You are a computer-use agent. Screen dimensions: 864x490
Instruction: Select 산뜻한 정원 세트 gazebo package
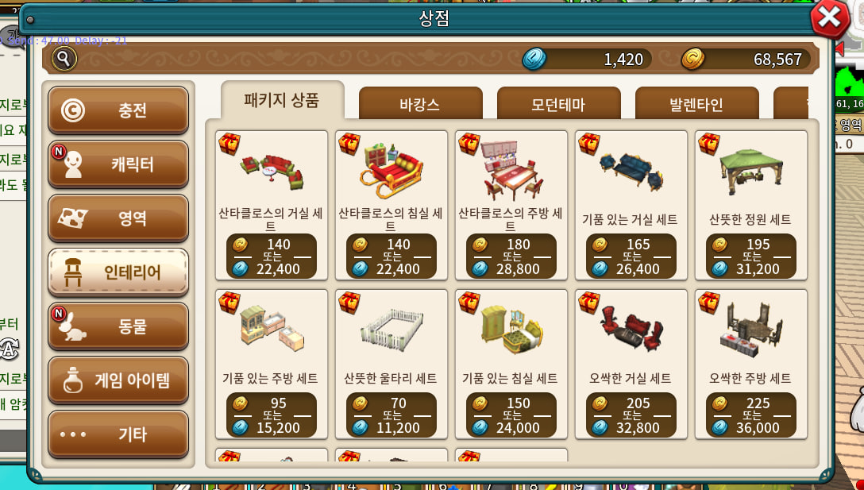coord(751,206)
